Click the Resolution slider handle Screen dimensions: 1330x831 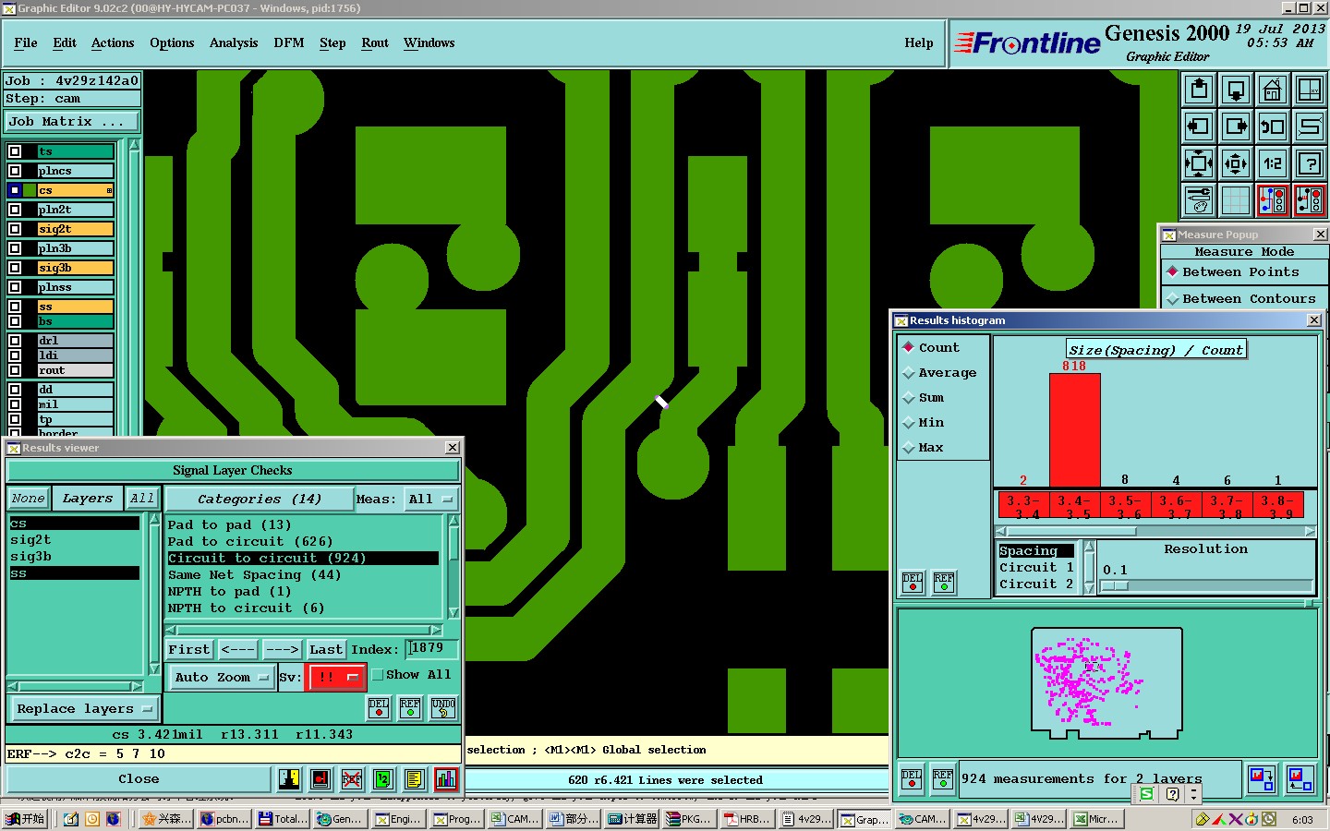point(1115,586)
